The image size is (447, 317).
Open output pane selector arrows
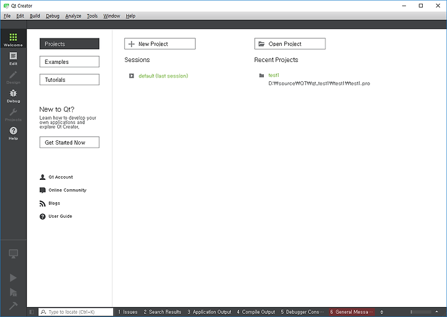click(382, 312)
